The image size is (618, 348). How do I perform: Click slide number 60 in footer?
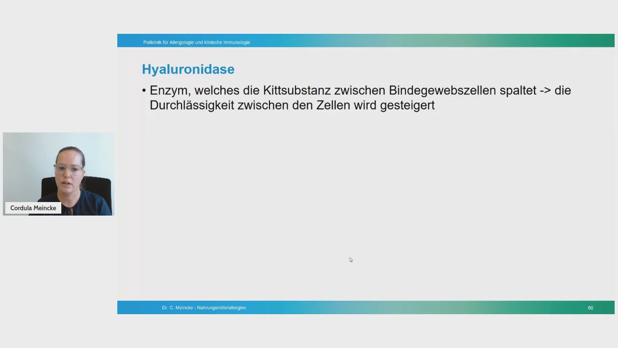(x=590, y=308)
